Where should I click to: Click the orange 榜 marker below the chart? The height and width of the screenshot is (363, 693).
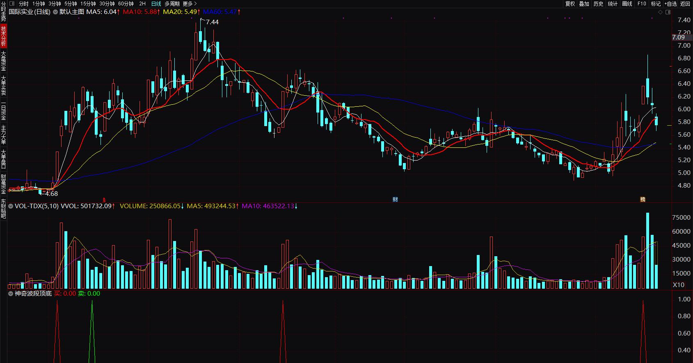tap(643, 200)
